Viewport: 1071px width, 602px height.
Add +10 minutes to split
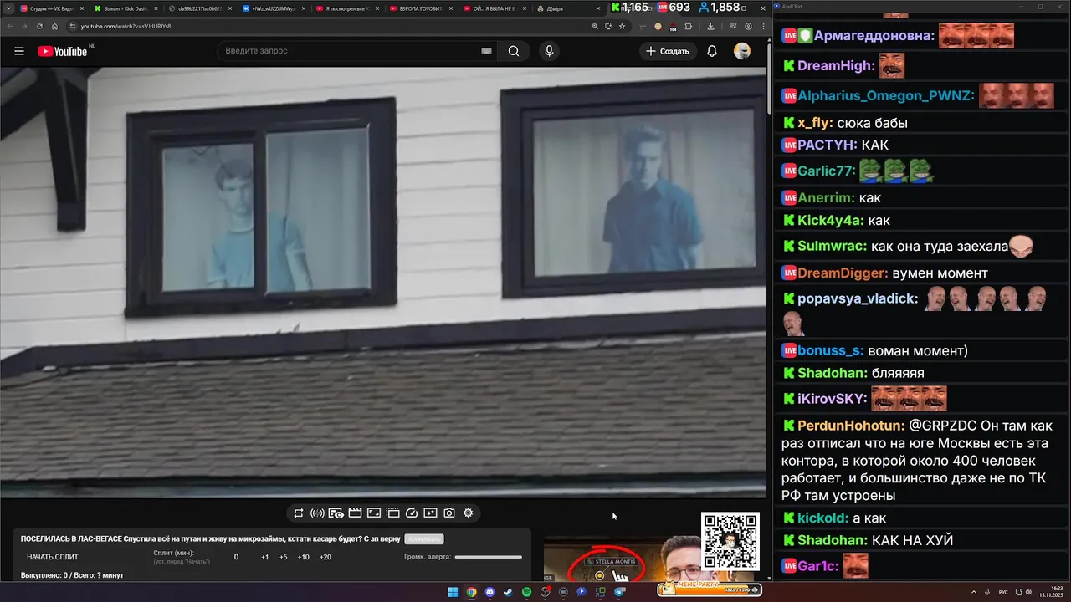click(304, 557)
